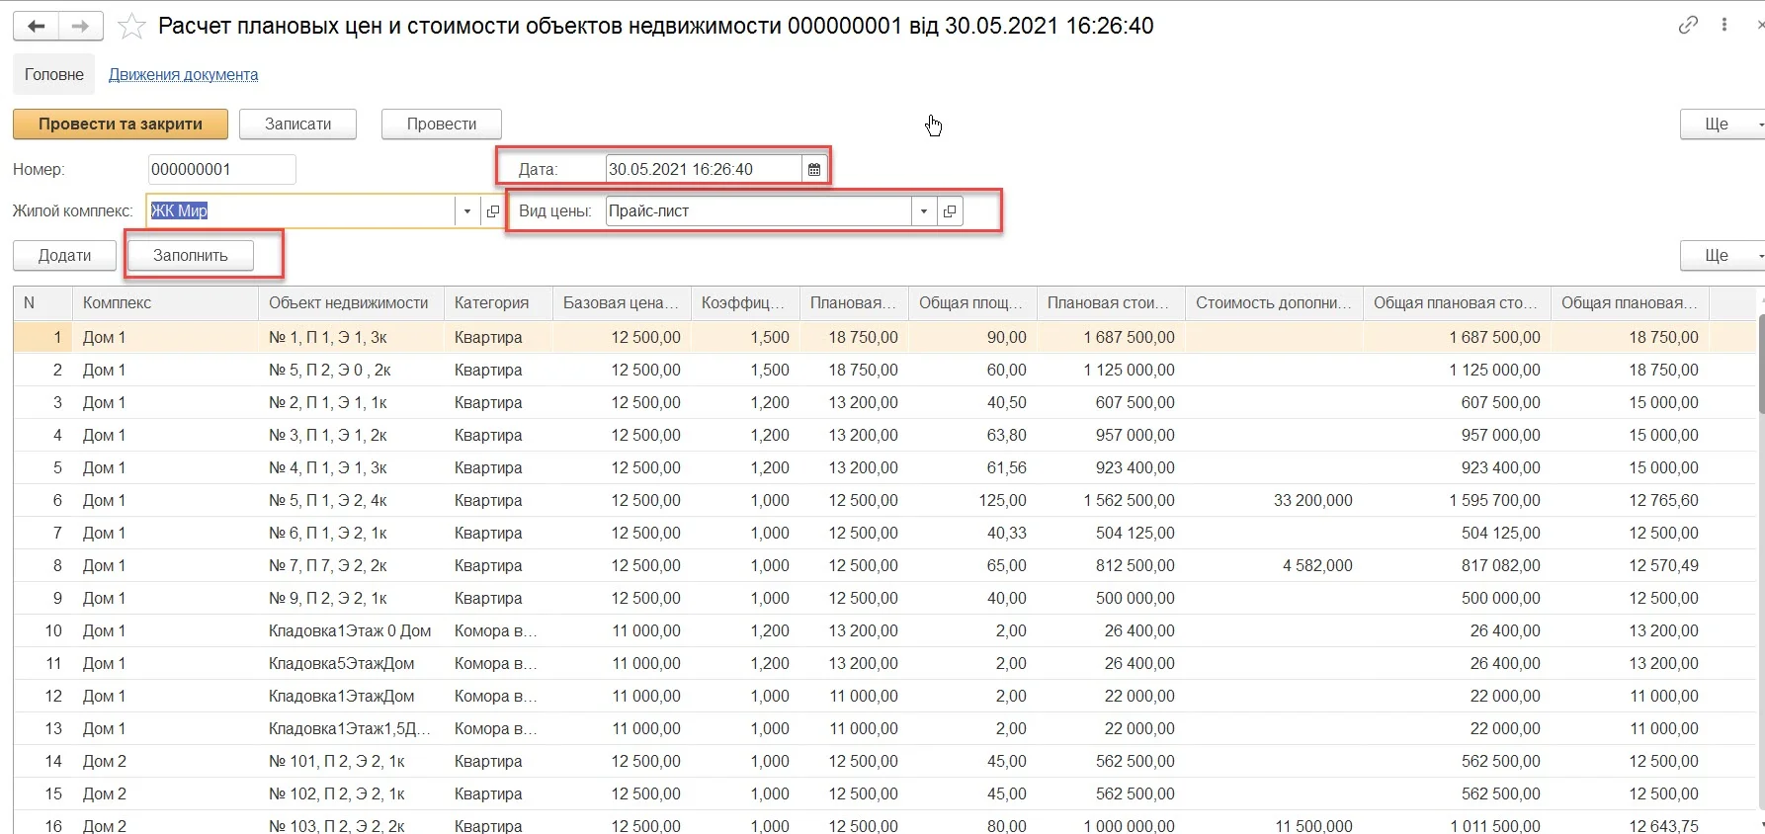Go forward with the right arrow button
This screenshot has width=1765, height=834.
(x=81, y=27)
